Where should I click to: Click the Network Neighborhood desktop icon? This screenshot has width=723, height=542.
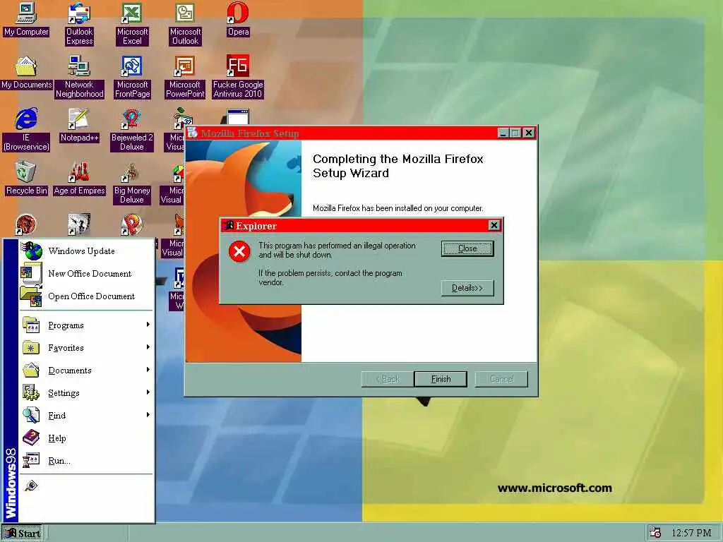click(x=79, y=77)
